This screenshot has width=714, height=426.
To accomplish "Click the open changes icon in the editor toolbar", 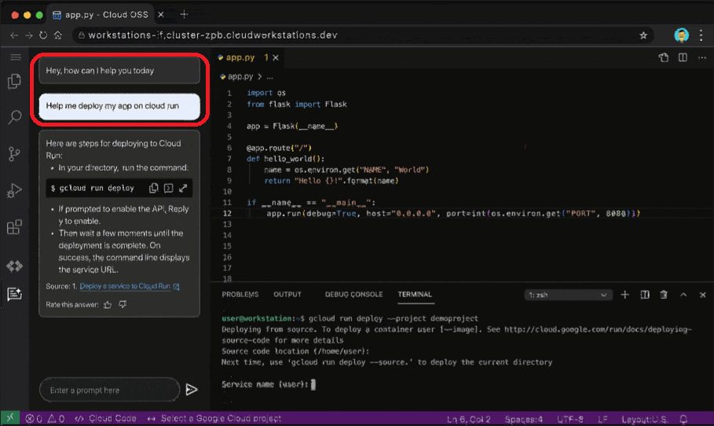I will [x=664, y=57].
